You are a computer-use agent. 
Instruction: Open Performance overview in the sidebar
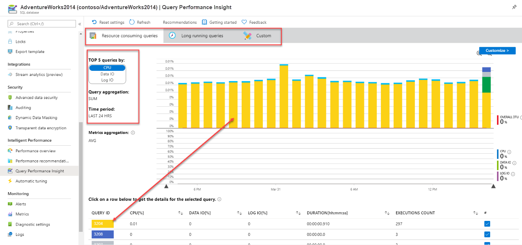pos(35,150)
